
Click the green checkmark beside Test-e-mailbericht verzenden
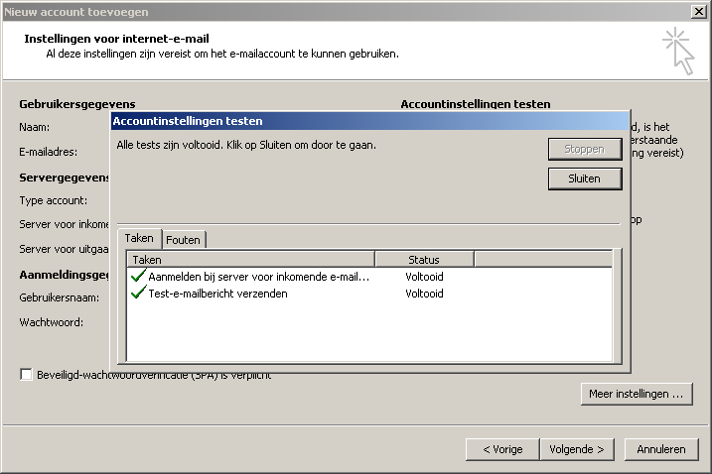click(x=138, y=294)
